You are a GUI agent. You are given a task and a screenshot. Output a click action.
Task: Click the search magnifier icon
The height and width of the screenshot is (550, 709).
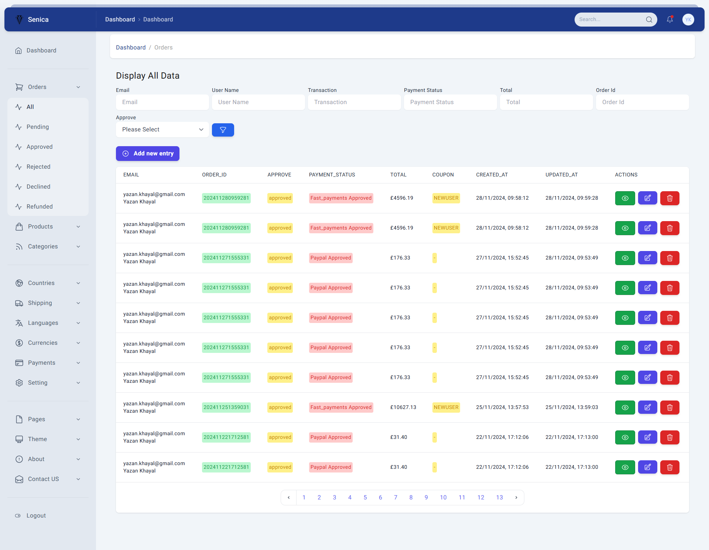[649, 20]
